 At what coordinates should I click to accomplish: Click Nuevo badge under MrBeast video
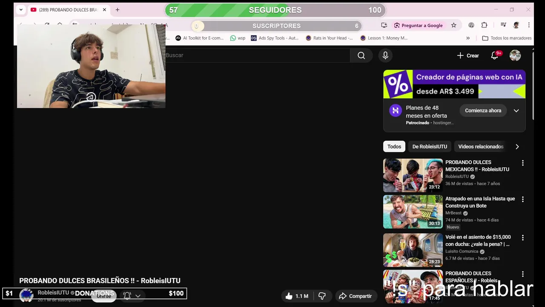pyautogui.click(x=453, y=227)
